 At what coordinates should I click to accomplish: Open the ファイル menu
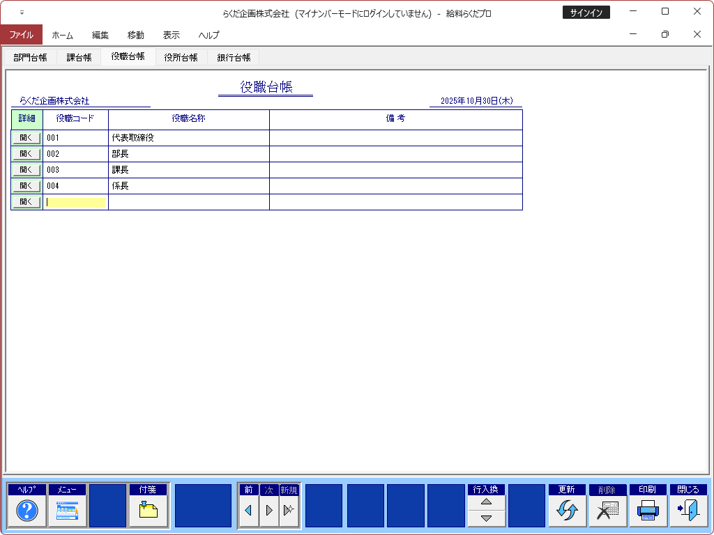click(x=21, y=35)
